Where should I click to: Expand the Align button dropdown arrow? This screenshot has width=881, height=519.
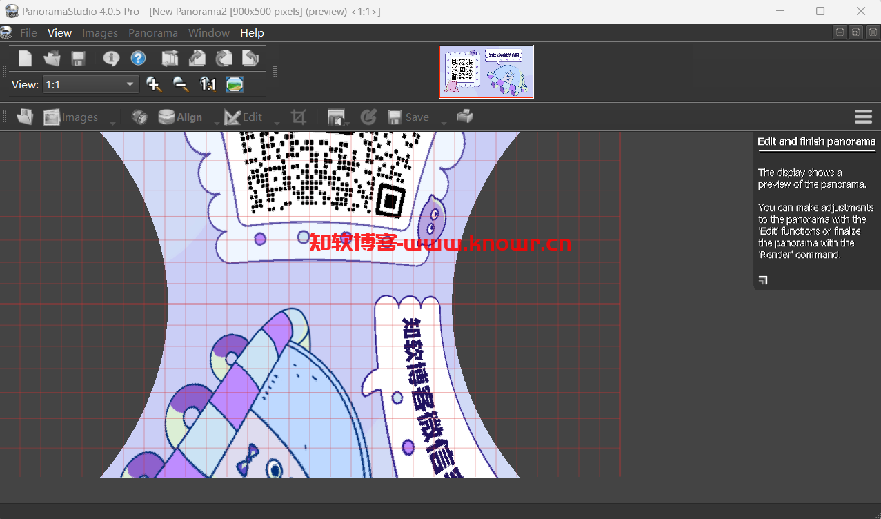[216, 124]
